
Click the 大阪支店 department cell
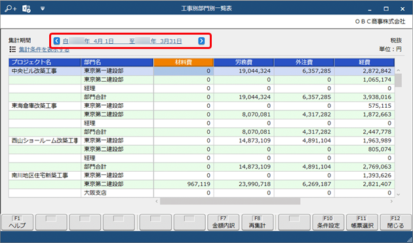(x=117, y=193)
